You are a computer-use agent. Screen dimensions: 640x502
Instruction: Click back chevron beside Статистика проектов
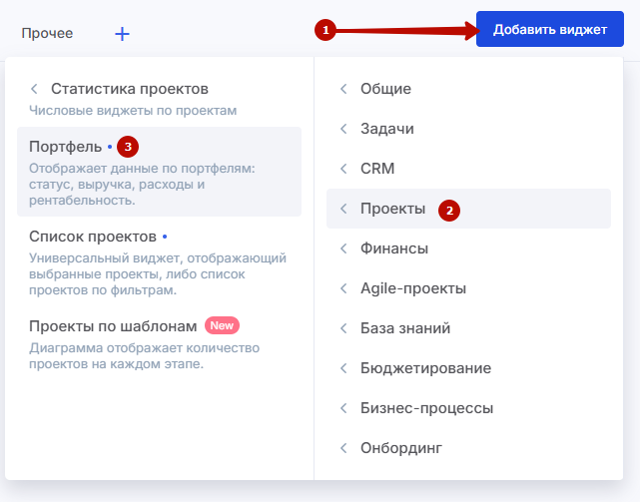coord(34,89)
